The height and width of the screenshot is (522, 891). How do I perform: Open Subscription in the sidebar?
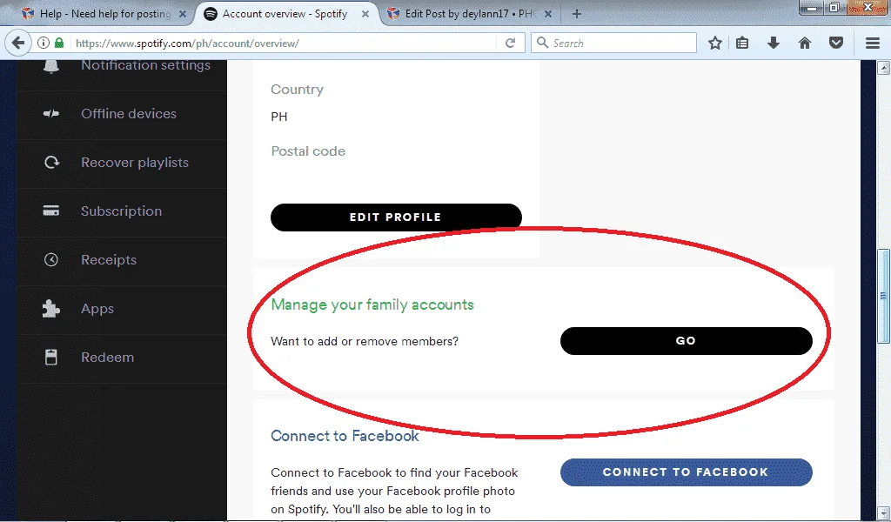point(122,213)
